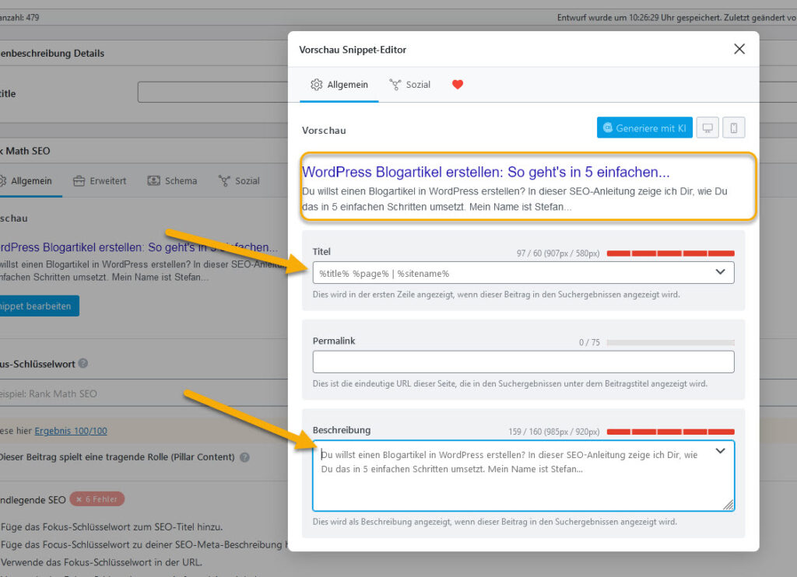Click the Fokus-Schlüsselwort input field

[144, 393]
